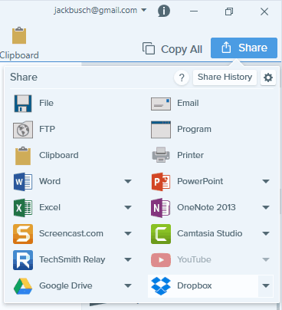This screenshot has width=282, height=310.
Task: Click the Copy All button
Action: point(172,49)
